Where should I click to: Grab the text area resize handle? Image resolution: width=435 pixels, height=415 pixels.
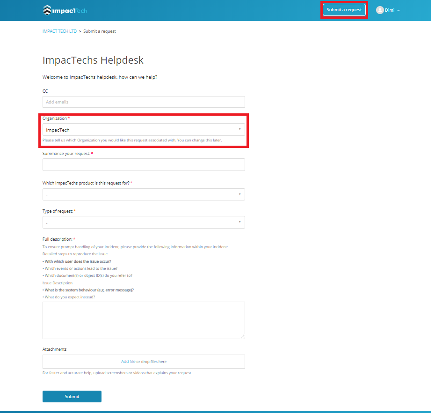[x=242, y=336]
